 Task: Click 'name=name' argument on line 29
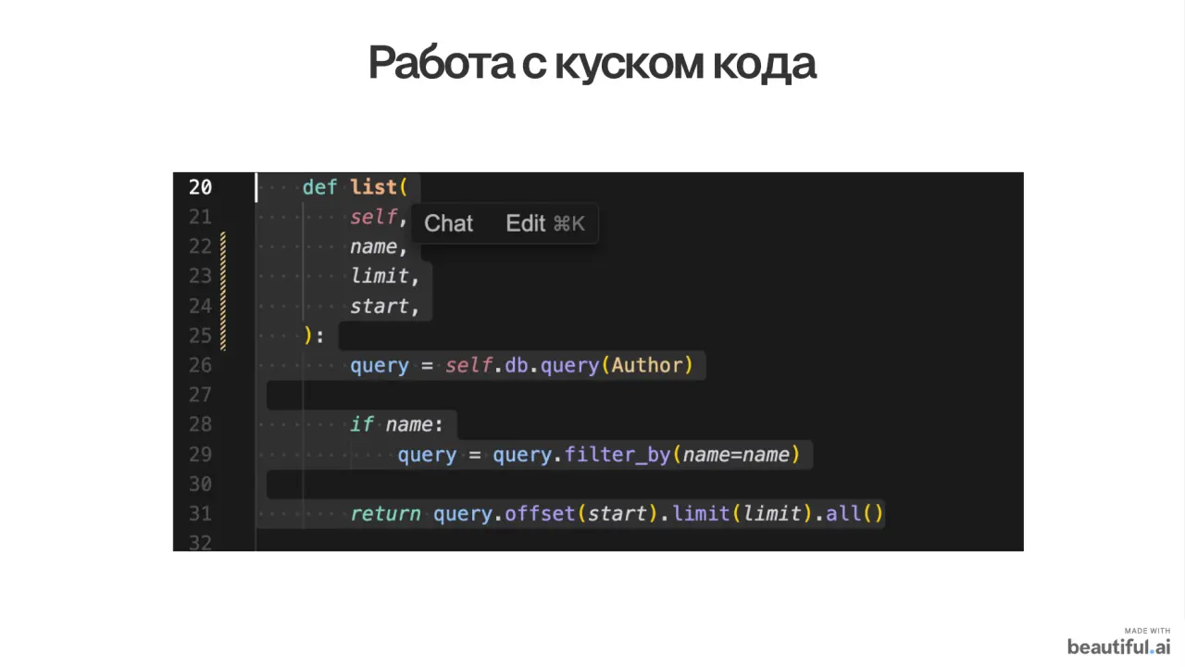(736, 454)
